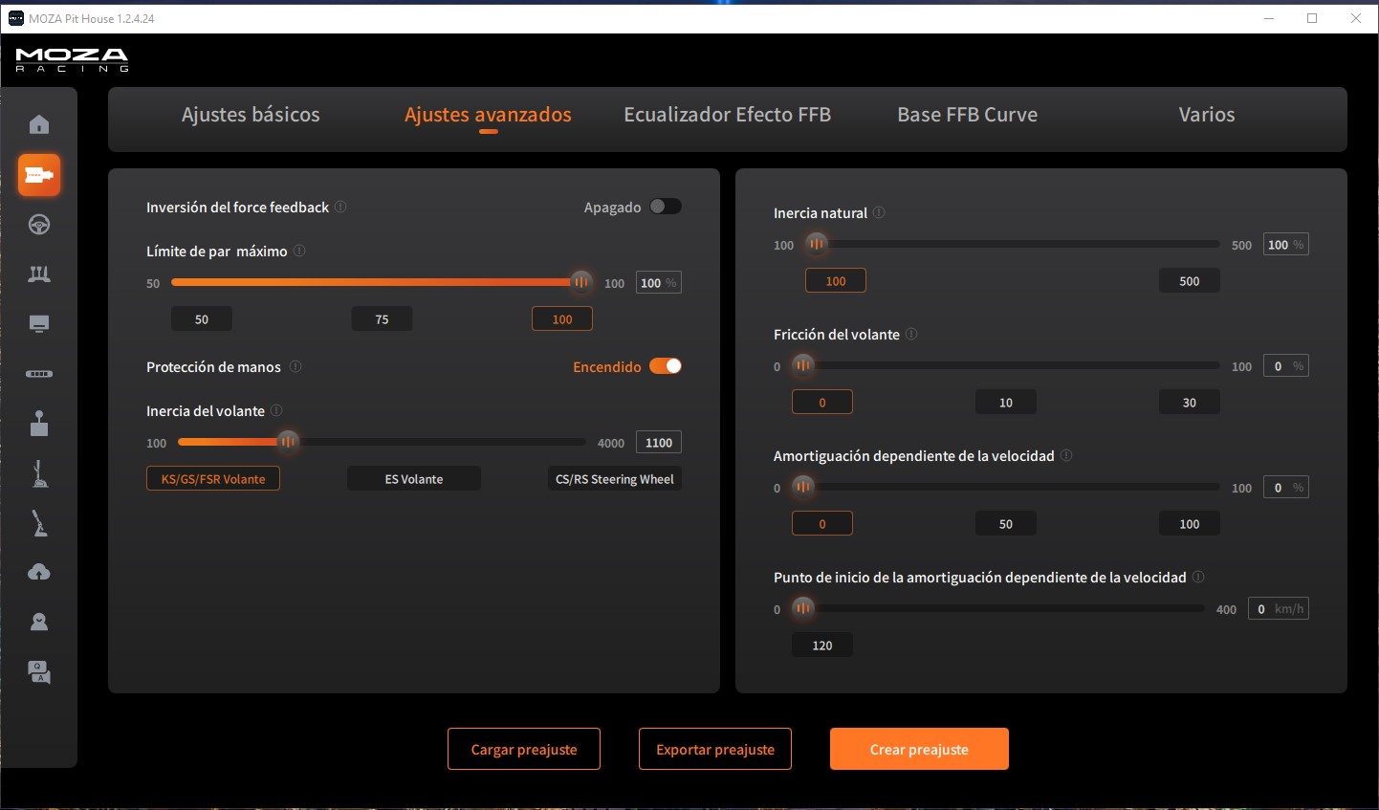Click the speed-dependent damping percent field
The height and width of the screenshot is (810, 1379).
pyautogui.click(x=1286, y=488)
